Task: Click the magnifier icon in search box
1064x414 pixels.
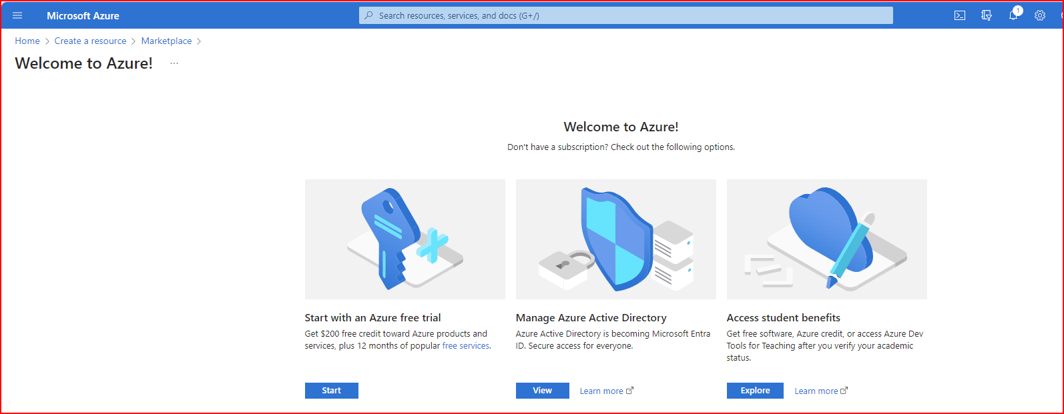Action: 368,15
